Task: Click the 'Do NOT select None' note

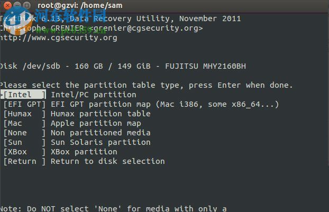Action: [x=113, y=209]
